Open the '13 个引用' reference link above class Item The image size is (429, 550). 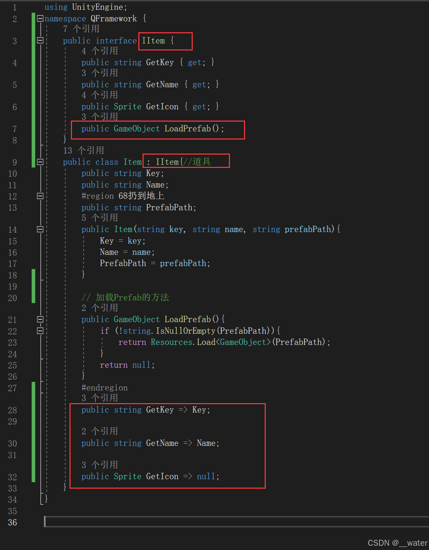pos(84,150)
